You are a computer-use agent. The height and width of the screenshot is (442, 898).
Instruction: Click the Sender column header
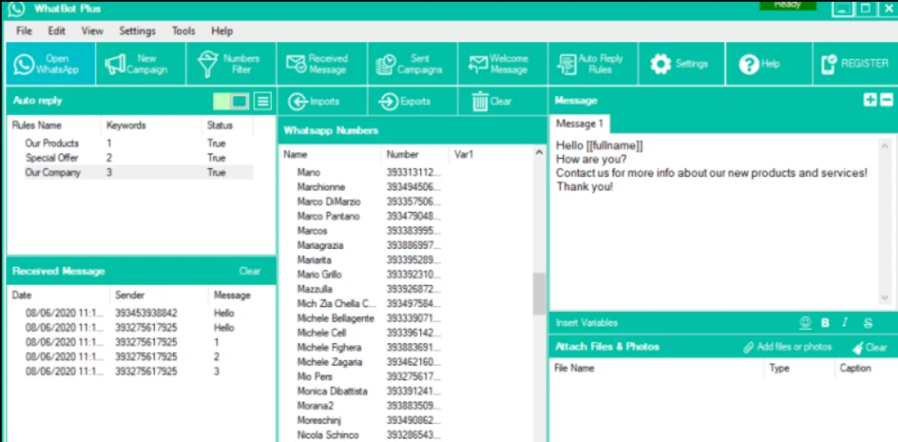pos(158,295)
